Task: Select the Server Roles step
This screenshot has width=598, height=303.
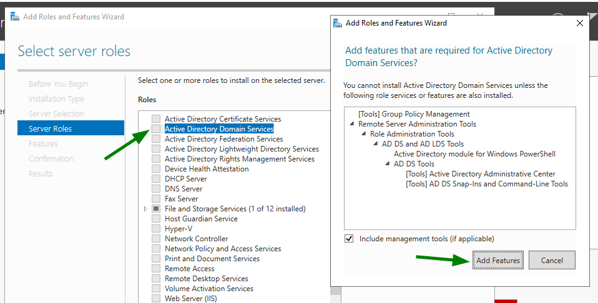Action: pos(71,128)
